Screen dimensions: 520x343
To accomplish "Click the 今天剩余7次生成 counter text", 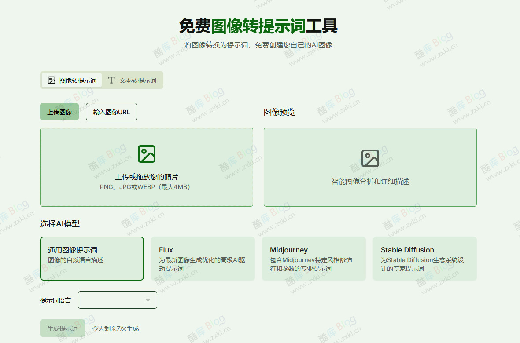I will tap(114, 328).
